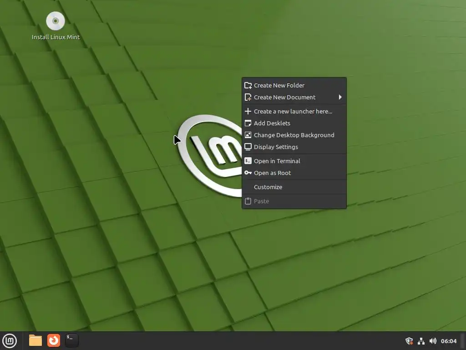The width and height of the screenshot is (466, 350).
Task: Choose Open as Root entry
Action: pos(294,173)
